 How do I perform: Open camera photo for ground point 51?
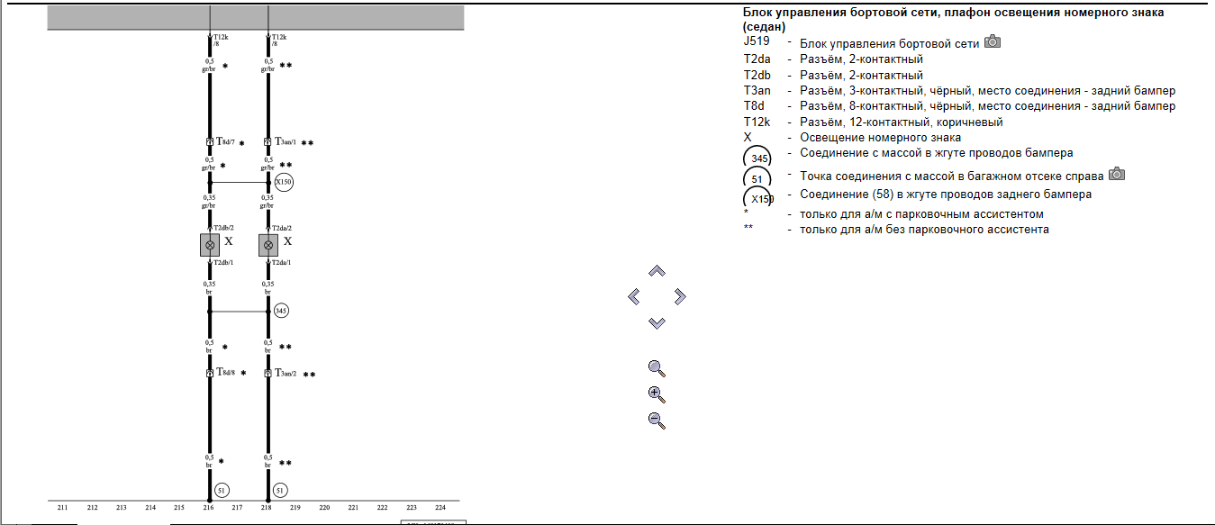point(1117,175)
